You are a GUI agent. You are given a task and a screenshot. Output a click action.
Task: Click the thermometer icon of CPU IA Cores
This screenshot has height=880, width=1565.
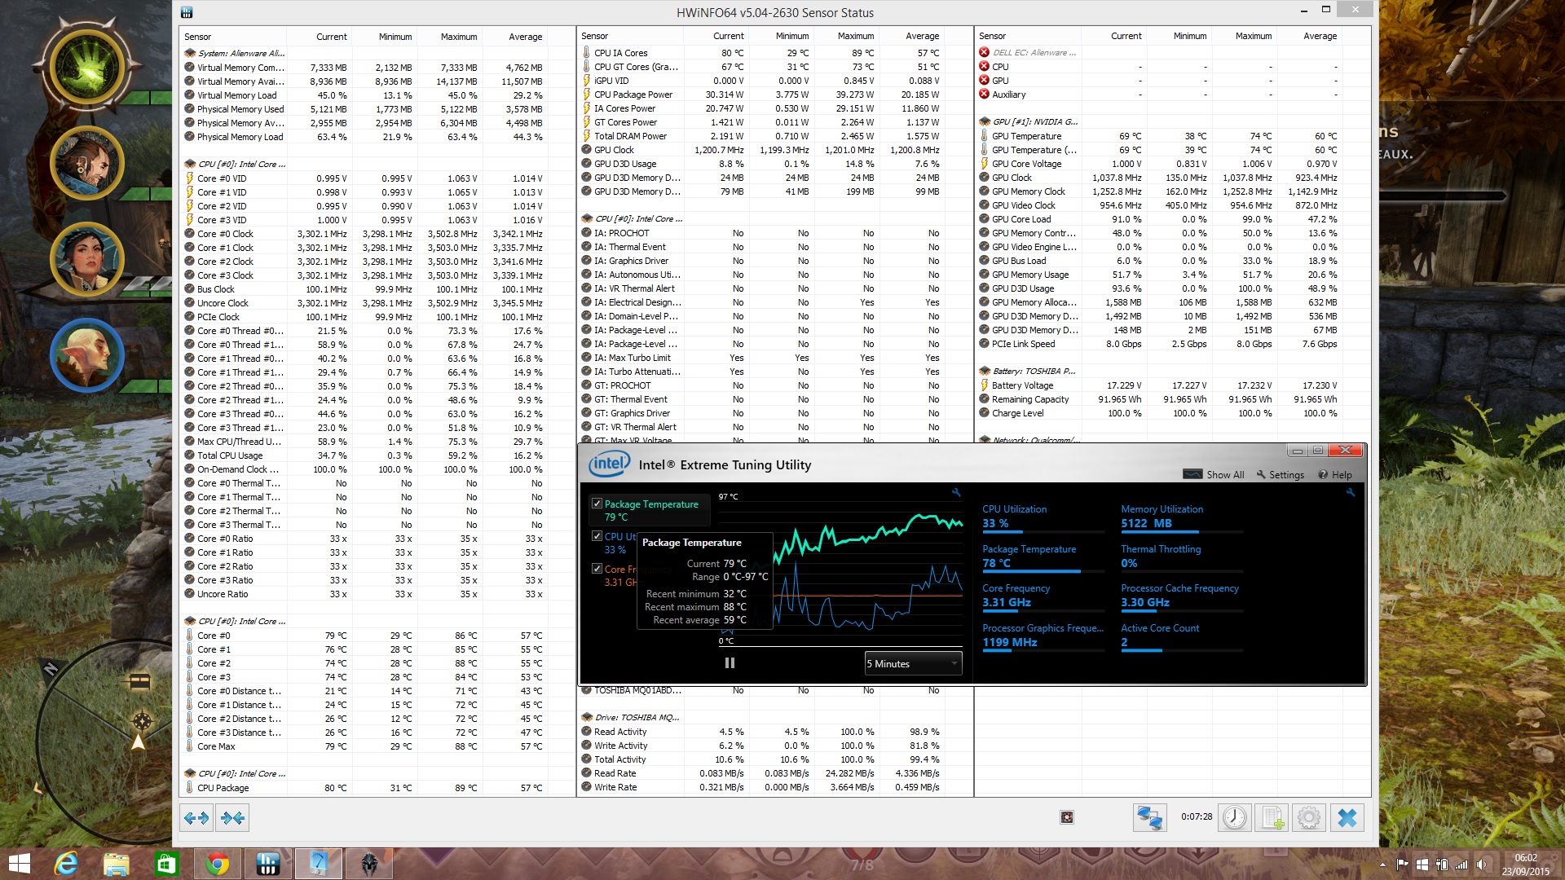tap(586, 53)
